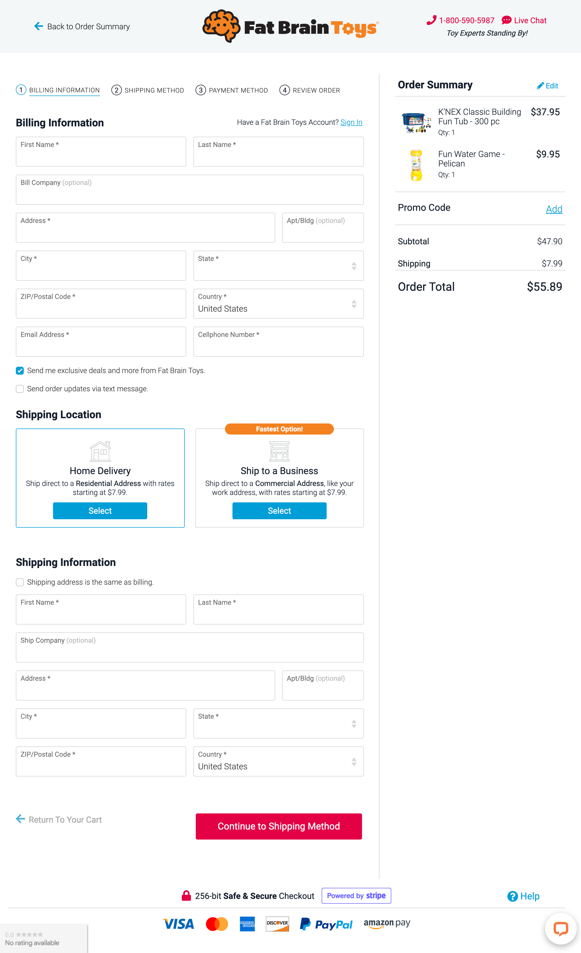Click Continue to Shipping Method button
This screenshot has height=953, width=581.
[279, 826]
